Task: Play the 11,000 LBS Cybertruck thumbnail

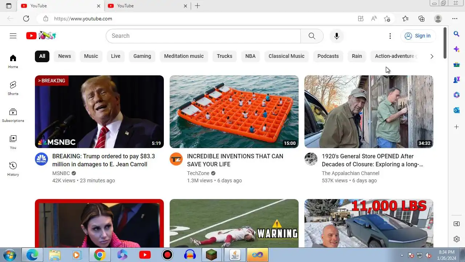Action: pyautogui.click(x=369, y=223)
